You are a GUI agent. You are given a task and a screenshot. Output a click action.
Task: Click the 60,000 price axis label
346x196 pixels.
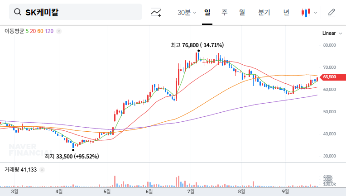coord(329,90)
